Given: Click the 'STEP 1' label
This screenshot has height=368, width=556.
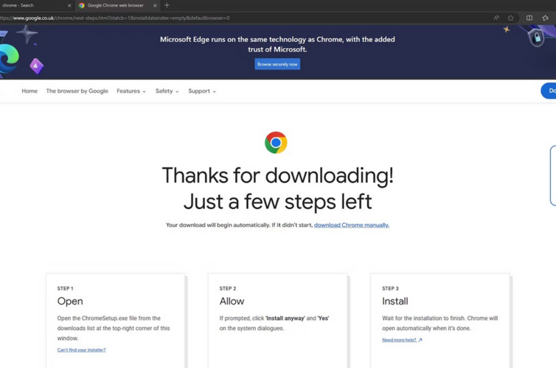Looking at the screenshot, I should point(65,289).
